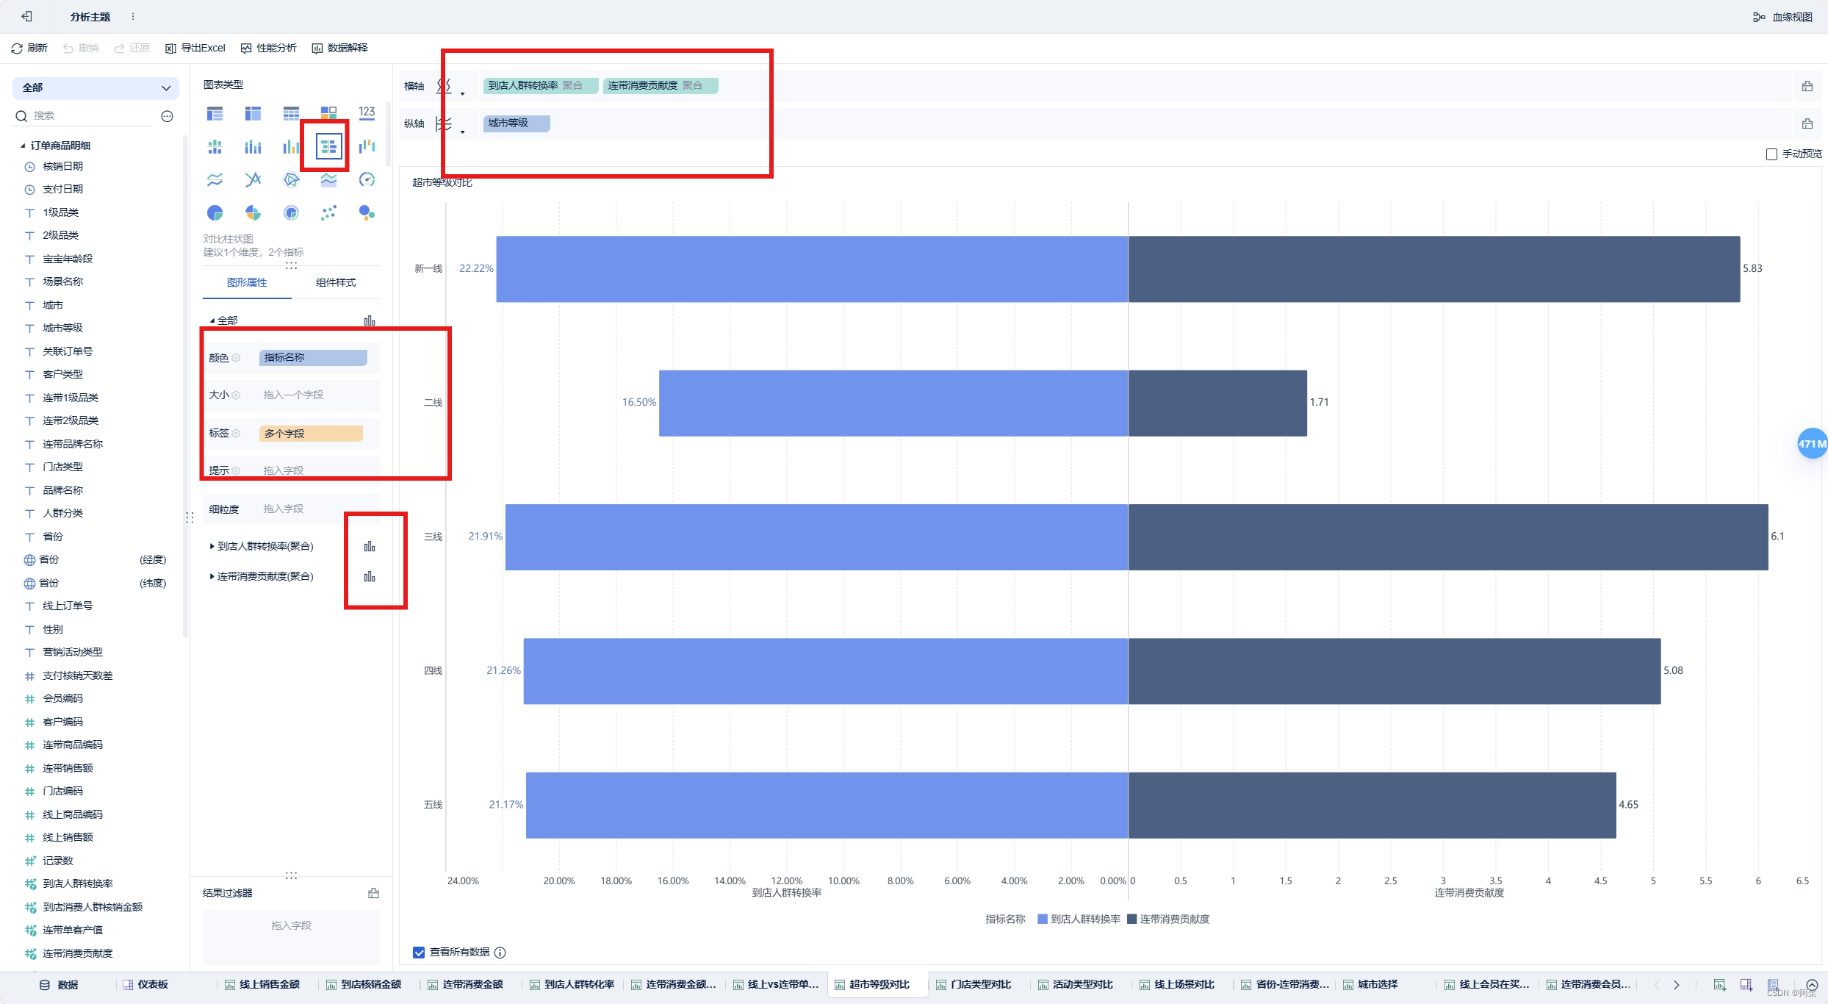
Task: Clear the 纵轴 fields with the eraser icon
Action: click(x=1807, y=123)
